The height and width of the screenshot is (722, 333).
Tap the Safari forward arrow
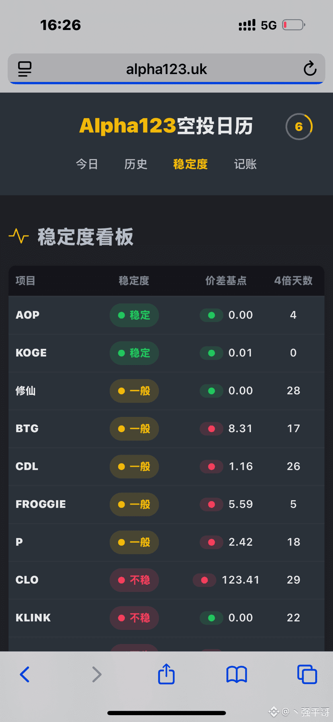coord(96,674)
